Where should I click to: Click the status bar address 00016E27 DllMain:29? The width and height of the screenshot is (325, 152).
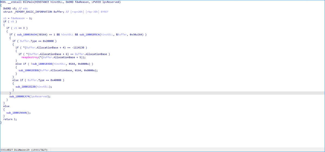(15, 150)
